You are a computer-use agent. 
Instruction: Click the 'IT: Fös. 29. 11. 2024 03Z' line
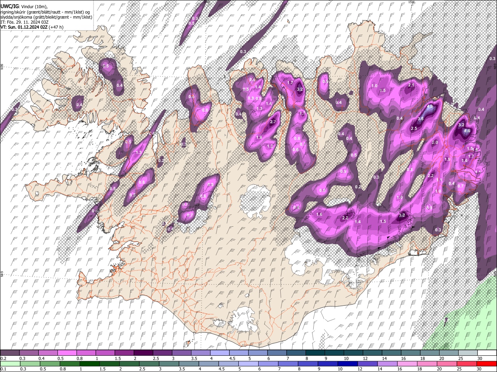pos(24,22)
